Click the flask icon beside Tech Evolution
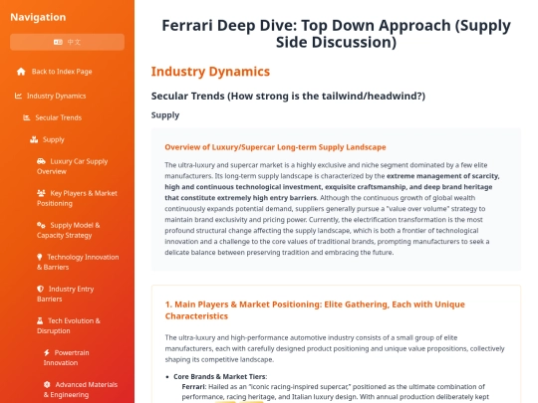538x403 pixels. [40, 320]
